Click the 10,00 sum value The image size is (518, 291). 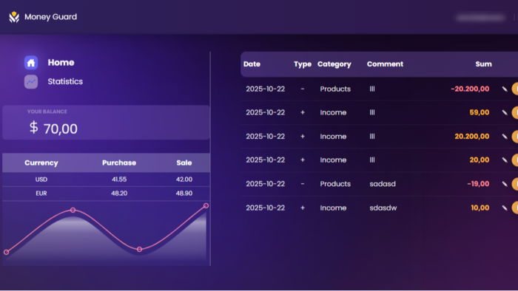pos(480,208)
